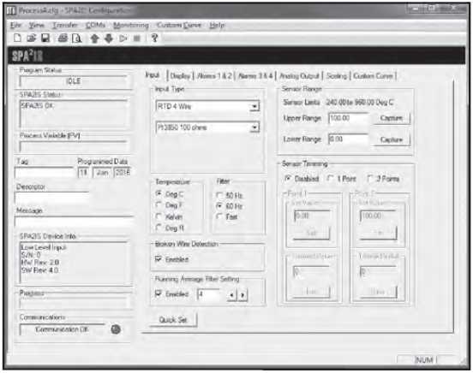Switch to the Analog Output tab

coord(299,76)
